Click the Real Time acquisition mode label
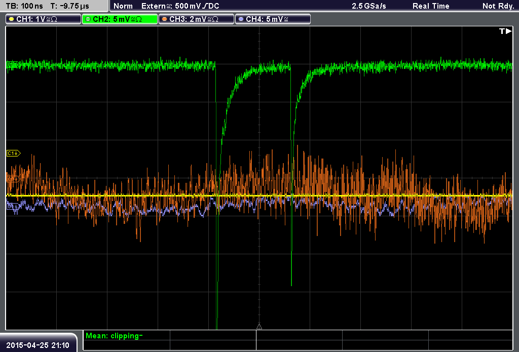Viewport: 519px width, 352px height. 431,6
